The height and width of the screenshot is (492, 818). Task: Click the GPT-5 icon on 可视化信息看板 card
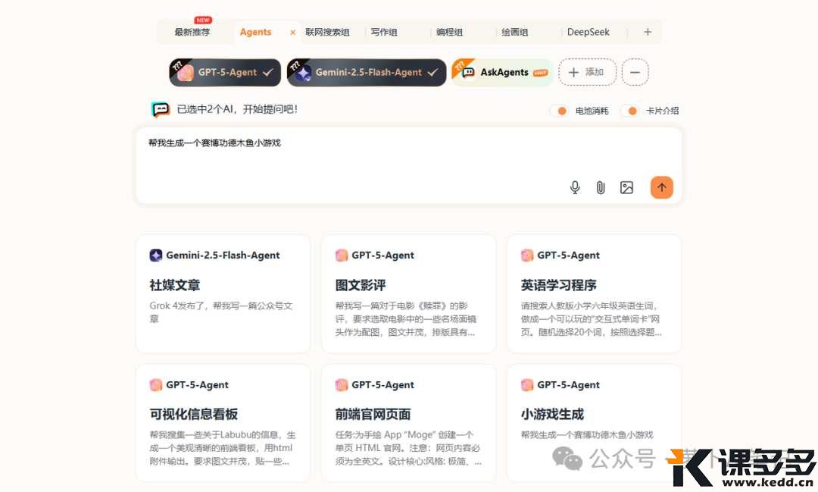point(156,385)
